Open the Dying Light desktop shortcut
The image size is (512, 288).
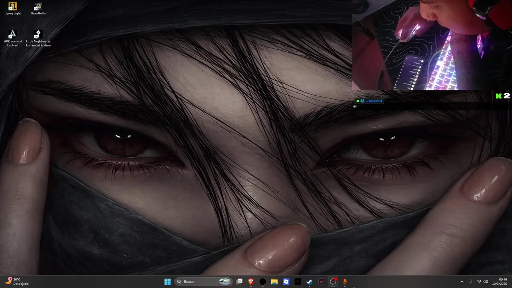pos(12,9)
